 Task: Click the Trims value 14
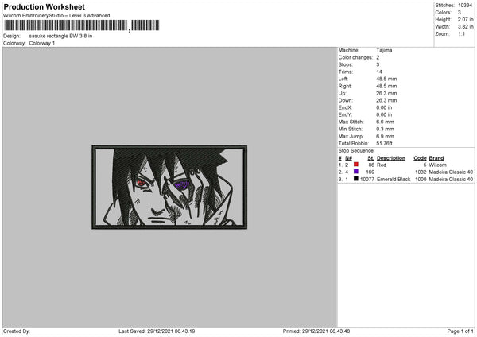pyautogui.click(x=379, y=72)
